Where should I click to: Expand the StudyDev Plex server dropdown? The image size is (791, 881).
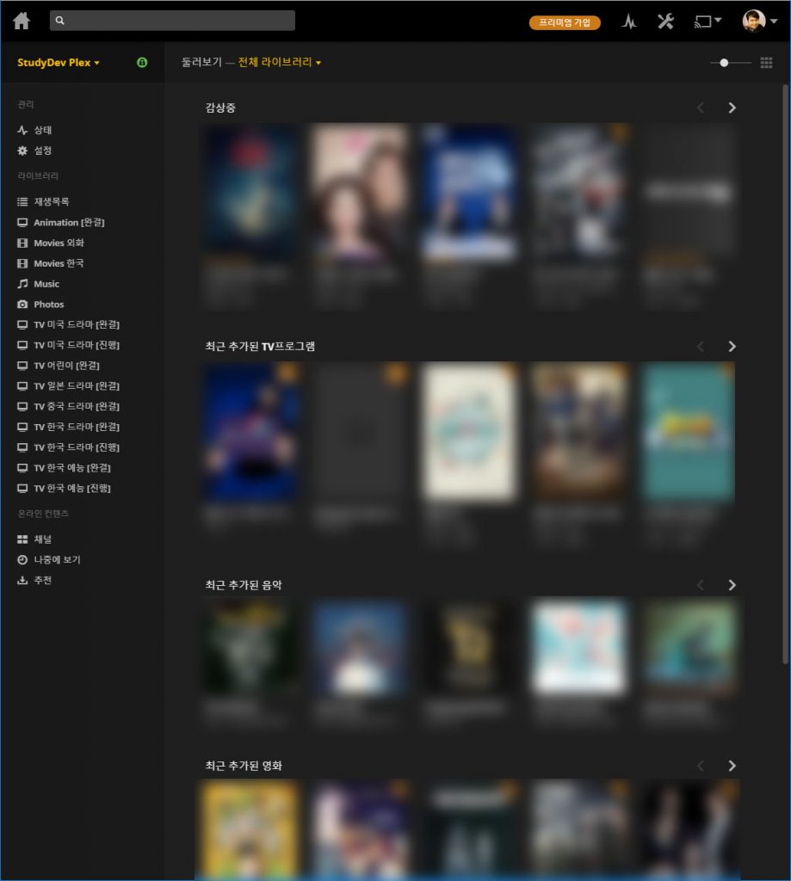click(x=59, y=63)
